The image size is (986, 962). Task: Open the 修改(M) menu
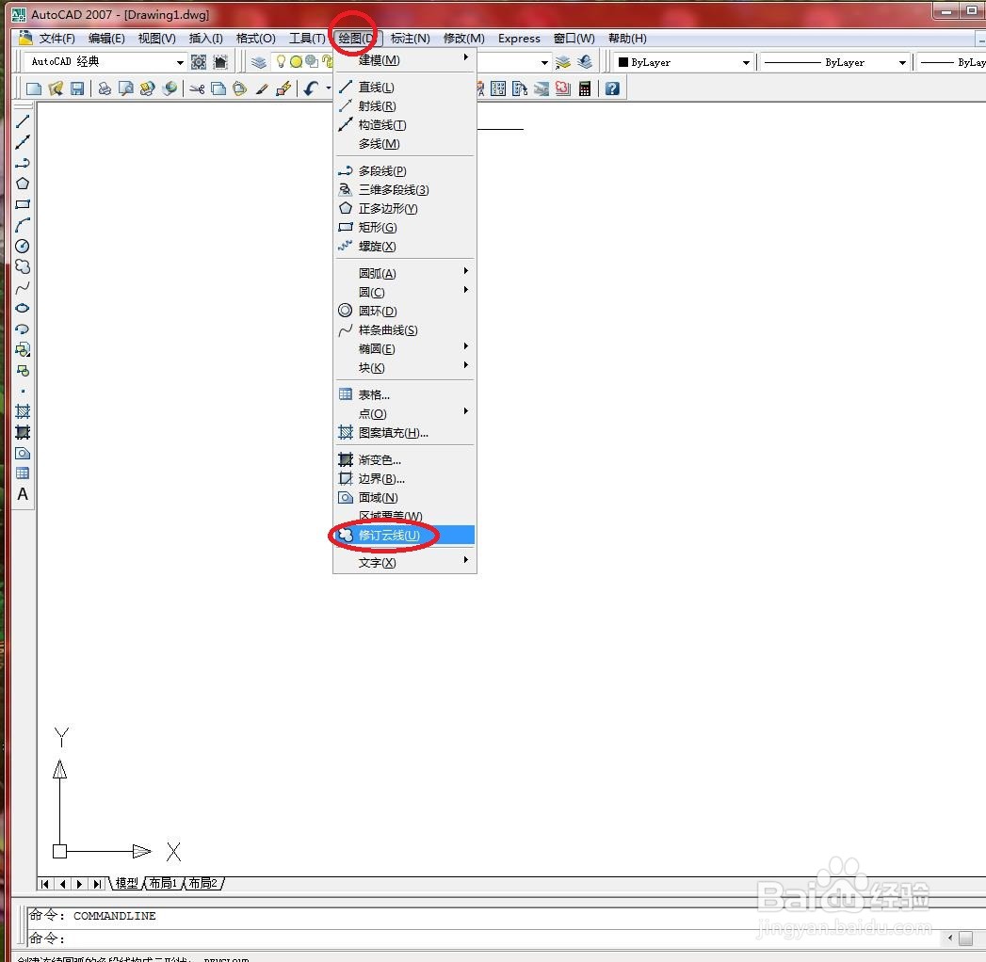[x=464, y=39]
